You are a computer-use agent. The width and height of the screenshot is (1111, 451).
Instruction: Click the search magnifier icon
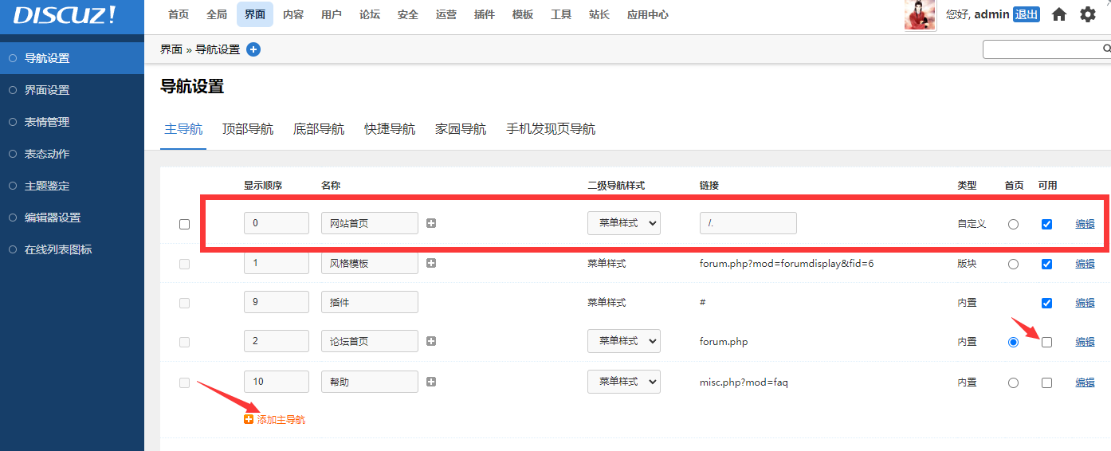click(1106, 49)
